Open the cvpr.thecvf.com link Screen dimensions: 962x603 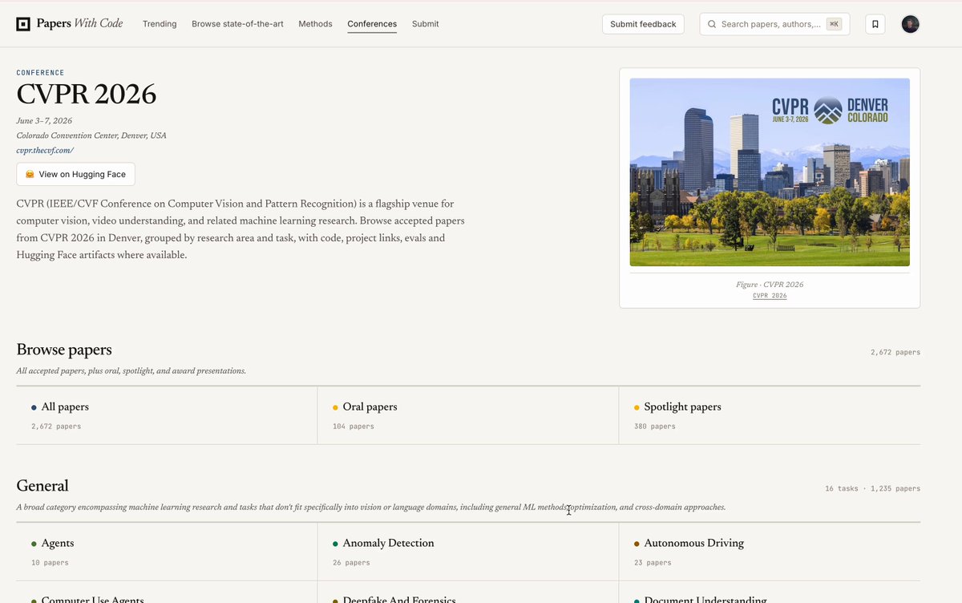click(45, 150)
